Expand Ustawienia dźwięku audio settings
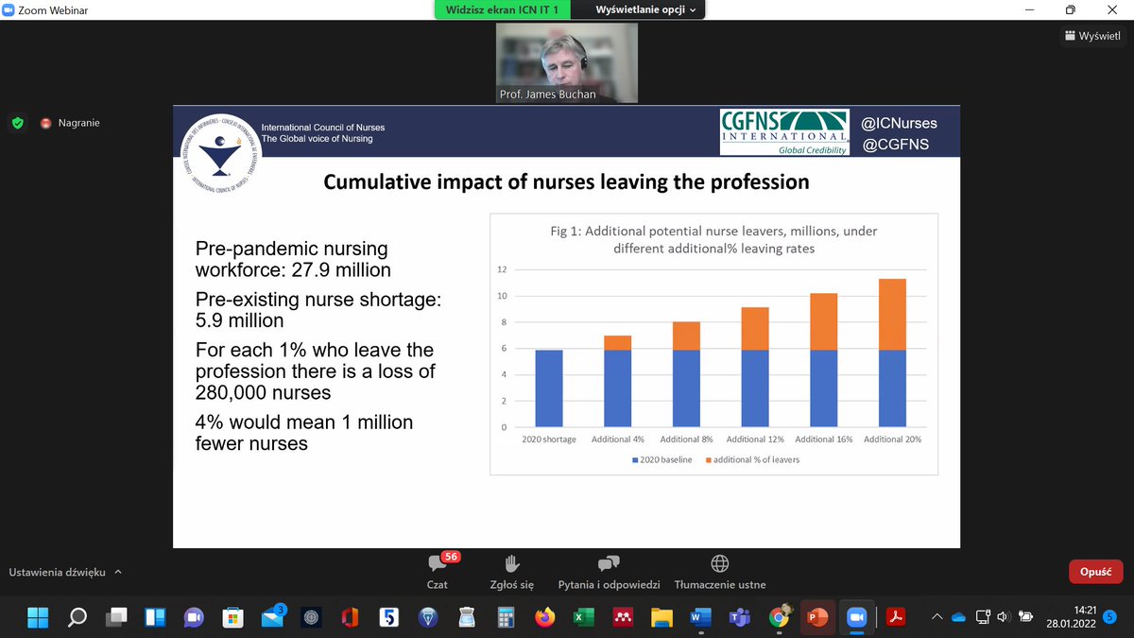This screenshot has height=638, width=1134. click(65, 572)
